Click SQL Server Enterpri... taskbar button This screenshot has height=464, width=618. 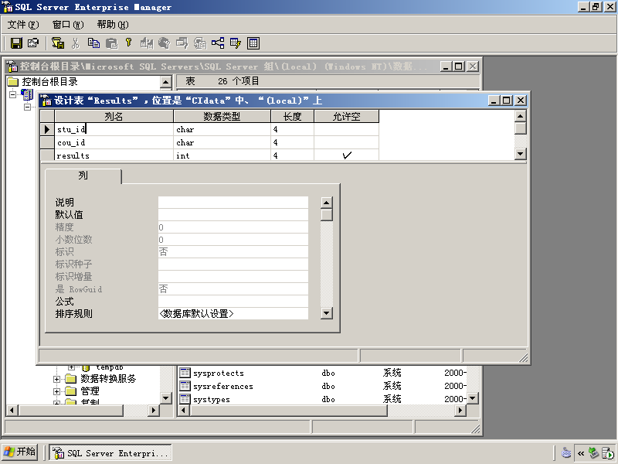point(110,453)
